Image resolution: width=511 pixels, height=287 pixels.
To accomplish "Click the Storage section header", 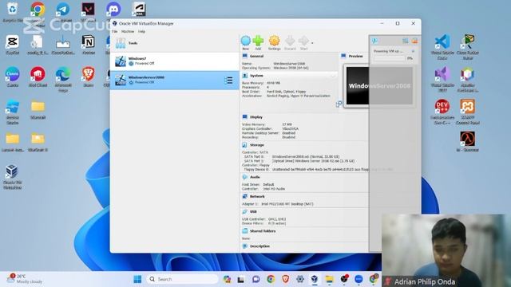I will tap(256, 145).
